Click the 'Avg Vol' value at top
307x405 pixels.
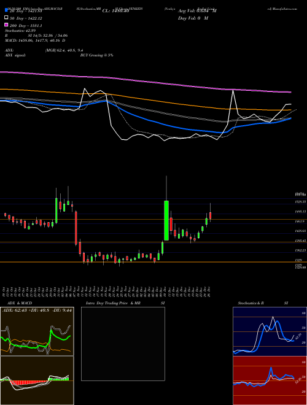coord(197,11)
